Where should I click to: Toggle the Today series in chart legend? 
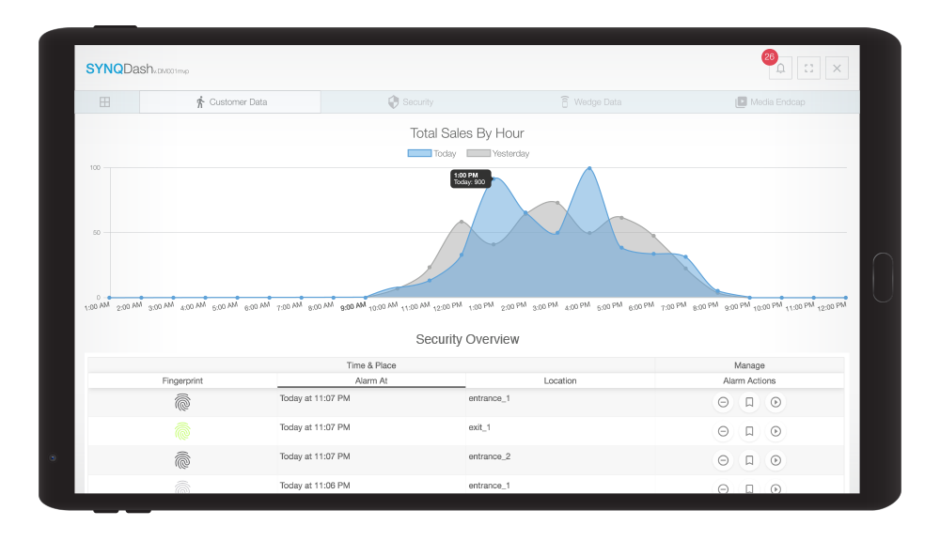(x=431, y=153)
